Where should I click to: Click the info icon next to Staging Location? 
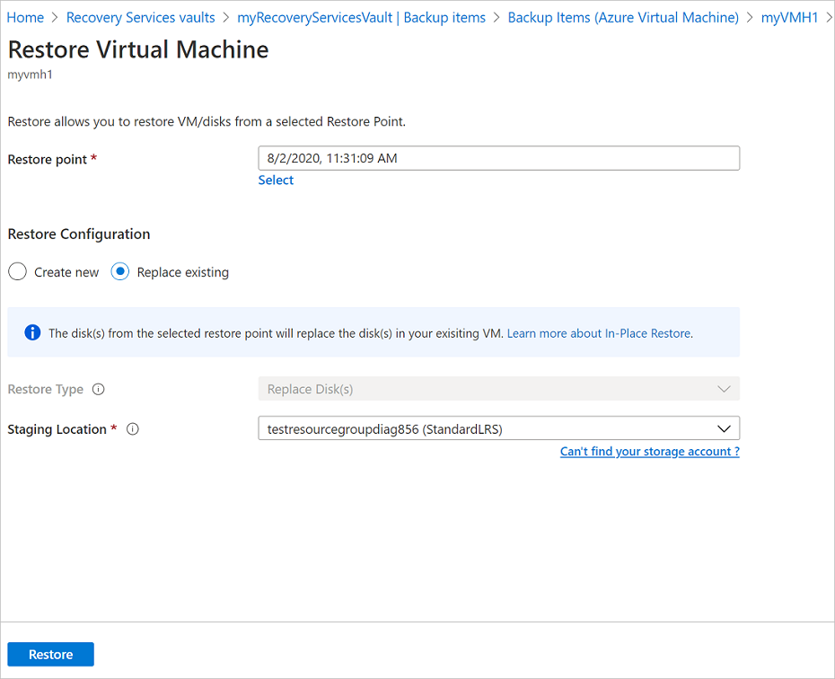132,429
